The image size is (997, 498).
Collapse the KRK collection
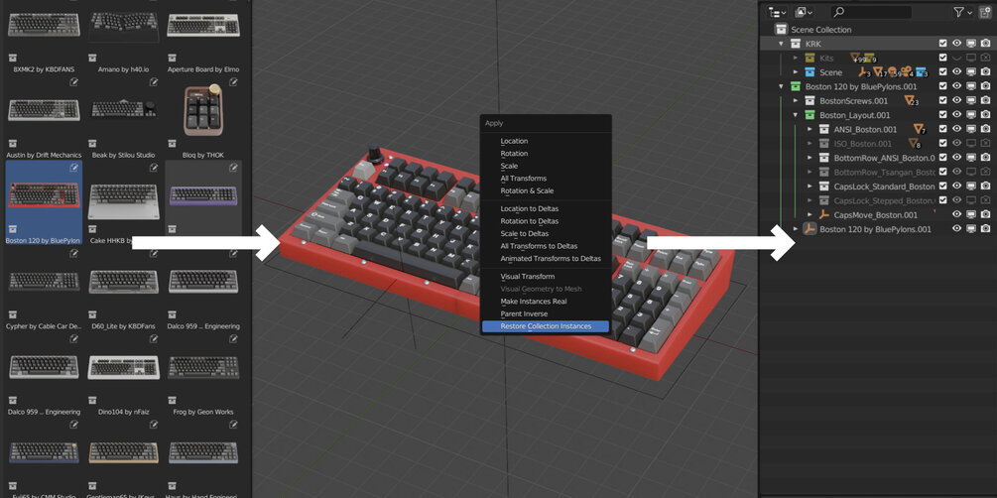[x=782, y=44]
